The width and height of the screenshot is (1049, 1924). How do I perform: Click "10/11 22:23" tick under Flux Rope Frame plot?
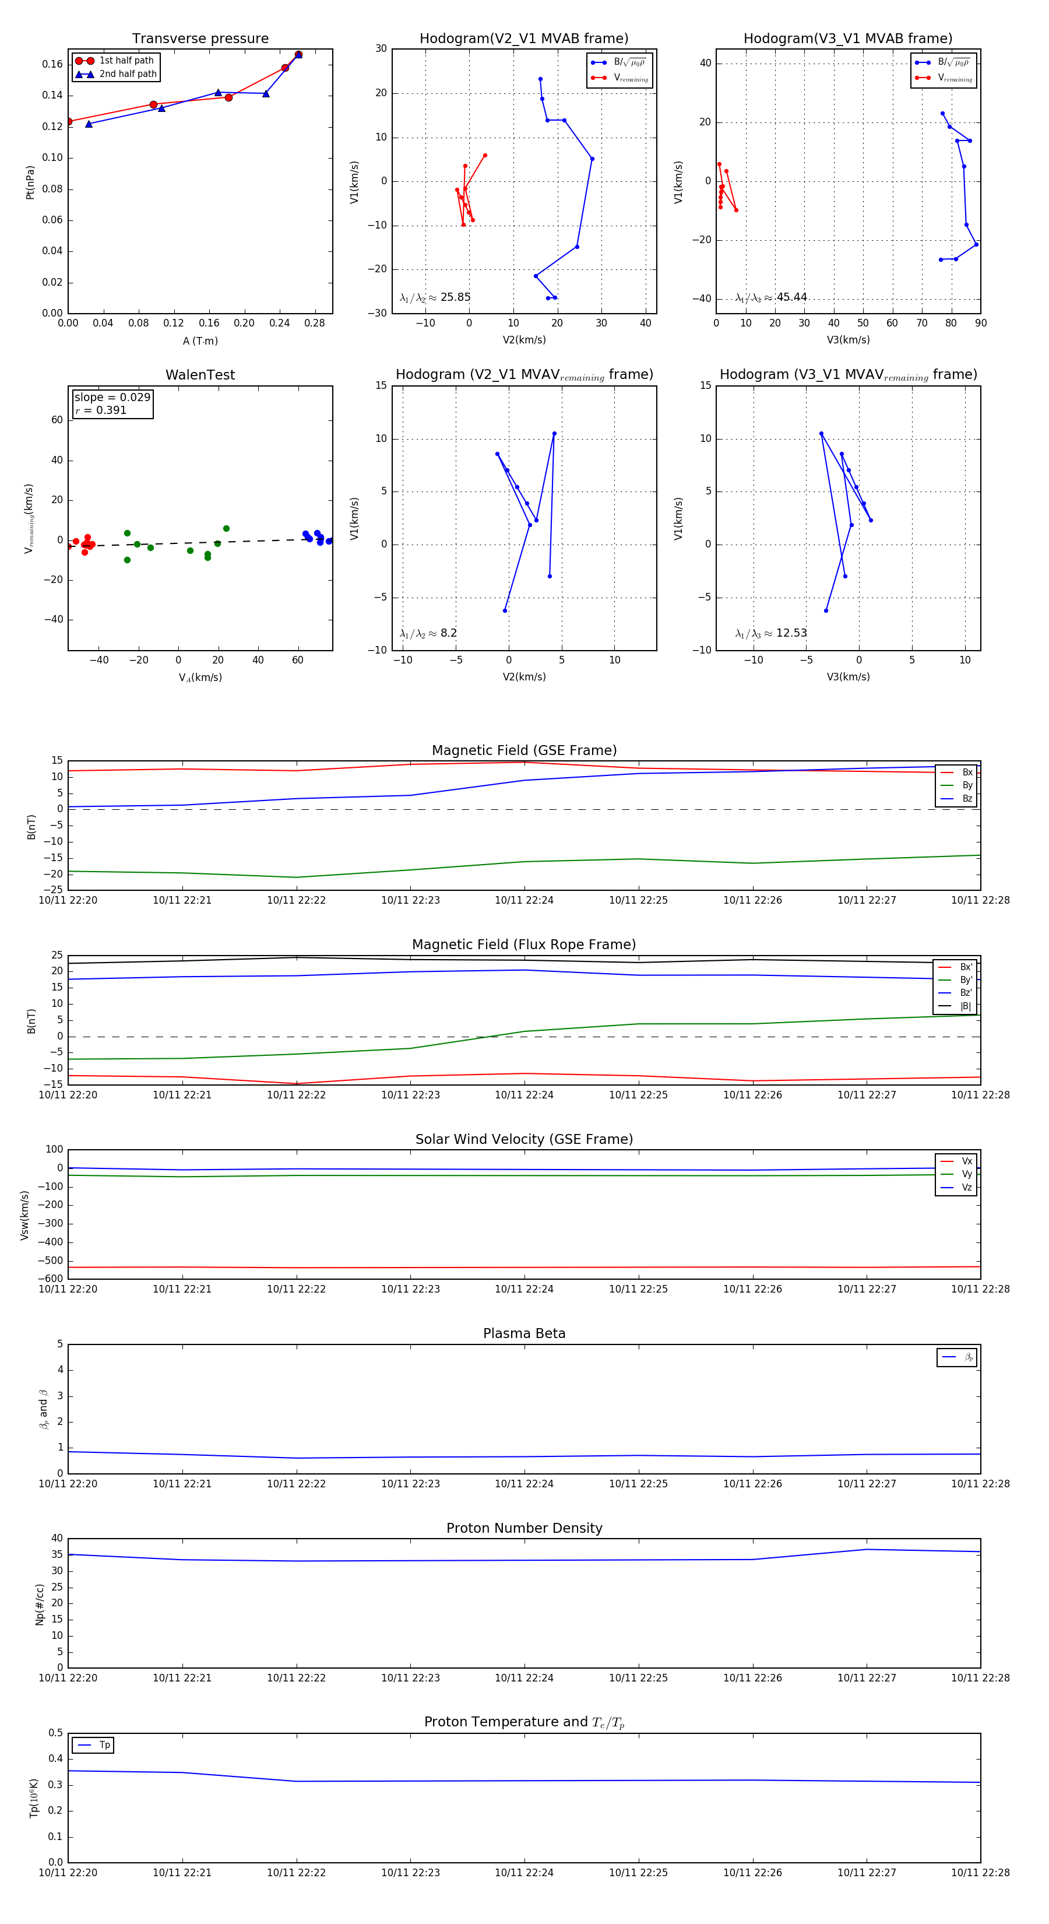click(411, 1095)
